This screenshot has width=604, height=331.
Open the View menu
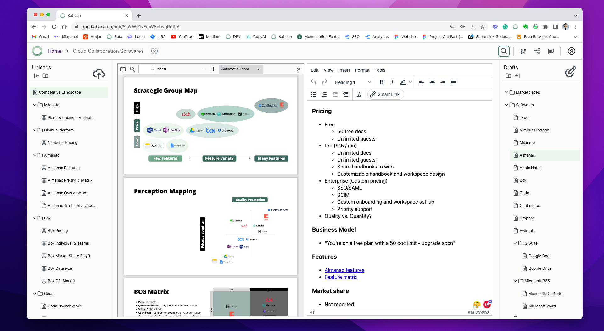[x=328, y=70]
